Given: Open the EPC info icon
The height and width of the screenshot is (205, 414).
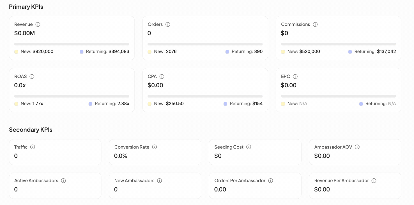Looking at the screenshot, I should tap(295, 76).
